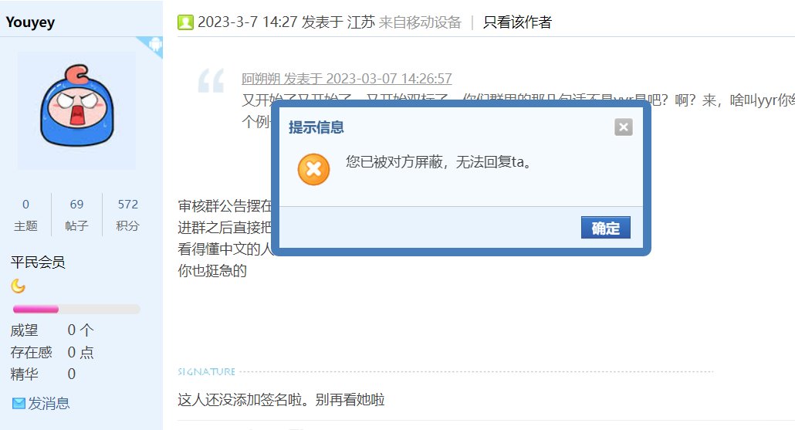The image size is (795, 430).
Task: Open 发消息 to message the user
Action: pyautogui.click(x=49, y=404)
